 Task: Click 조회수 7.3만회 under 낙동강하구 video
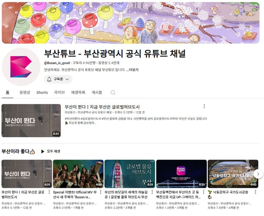pos(217,208)
